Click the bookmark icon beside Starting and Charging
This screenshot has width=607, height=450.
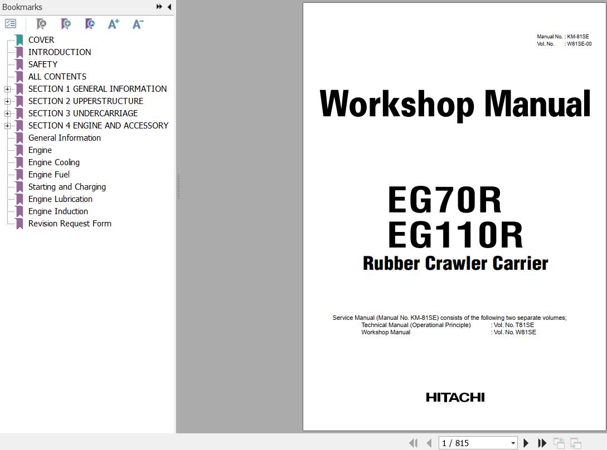click(x=20, y=187)
